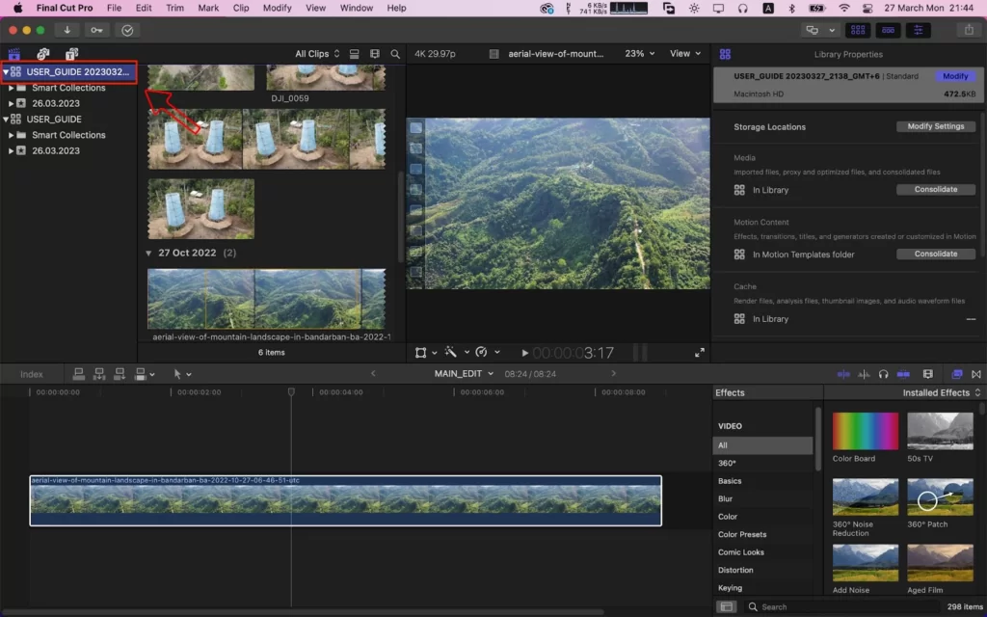Image resolution: width=987 pixels, height=617 pixels.
Task: Expand the 26.03.2023 event under USER_GUIDE
Action: coord(11,150)
